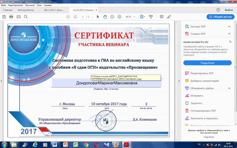Open Объединить файлы tool
The width and height of the screenshot is (237, 148).
pyautogui.click(x=202, y=88)
